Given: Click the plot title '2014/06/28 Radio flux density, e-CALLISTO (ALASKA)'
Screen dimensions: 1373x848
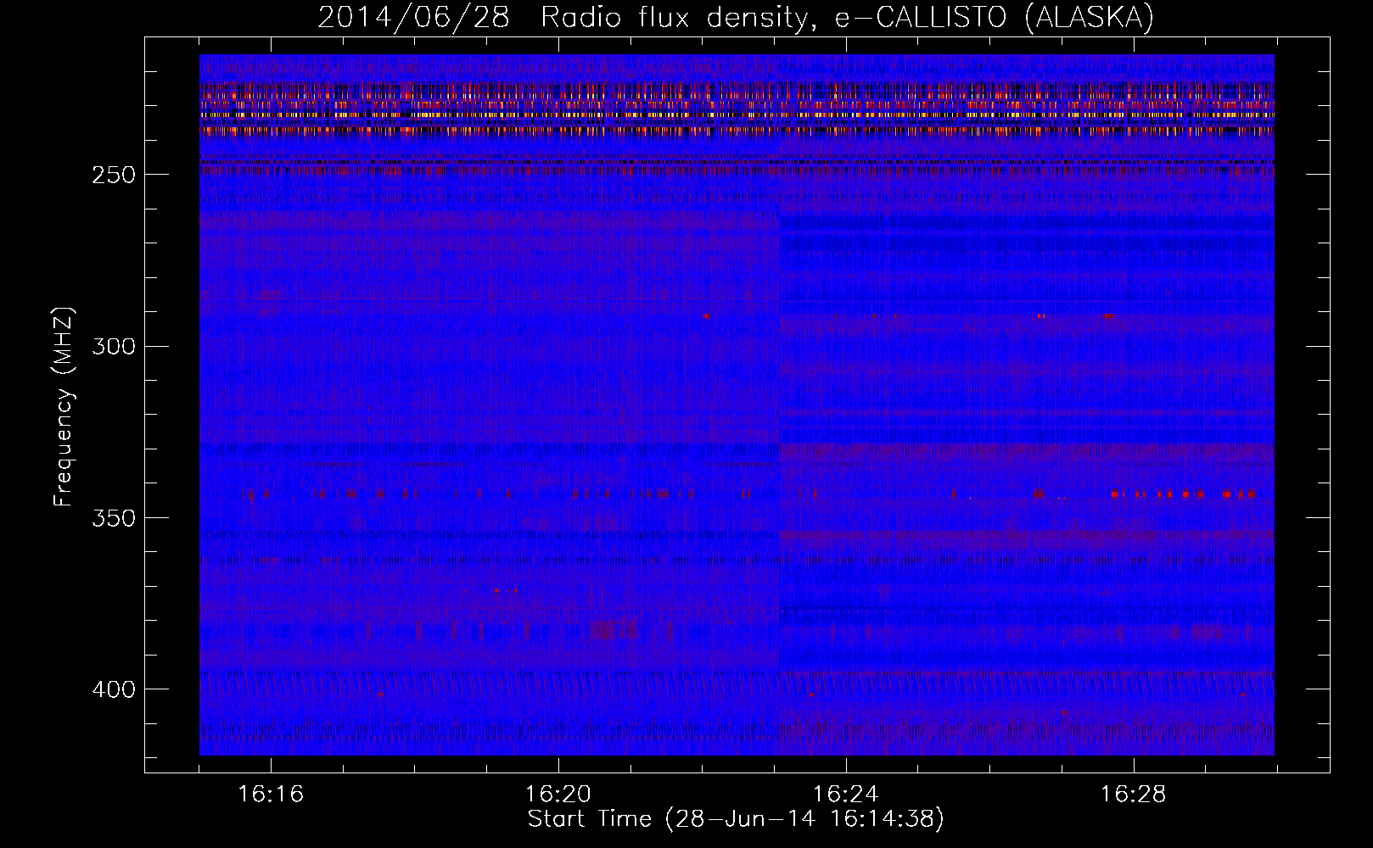Looking at the screenshot, I should tap(736, 17).
